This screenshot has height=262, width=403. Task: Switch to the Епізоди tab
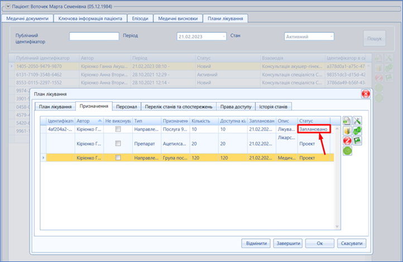coord(140,18)
